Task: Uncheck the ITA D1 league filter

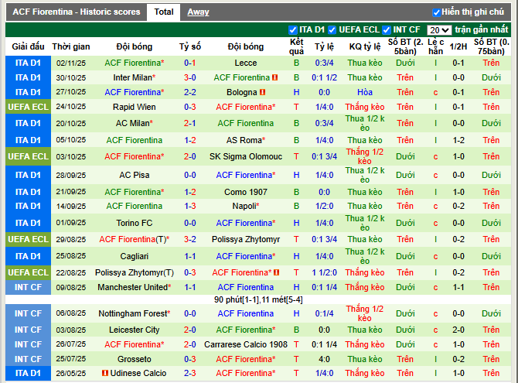Action: tap(292, 29)
